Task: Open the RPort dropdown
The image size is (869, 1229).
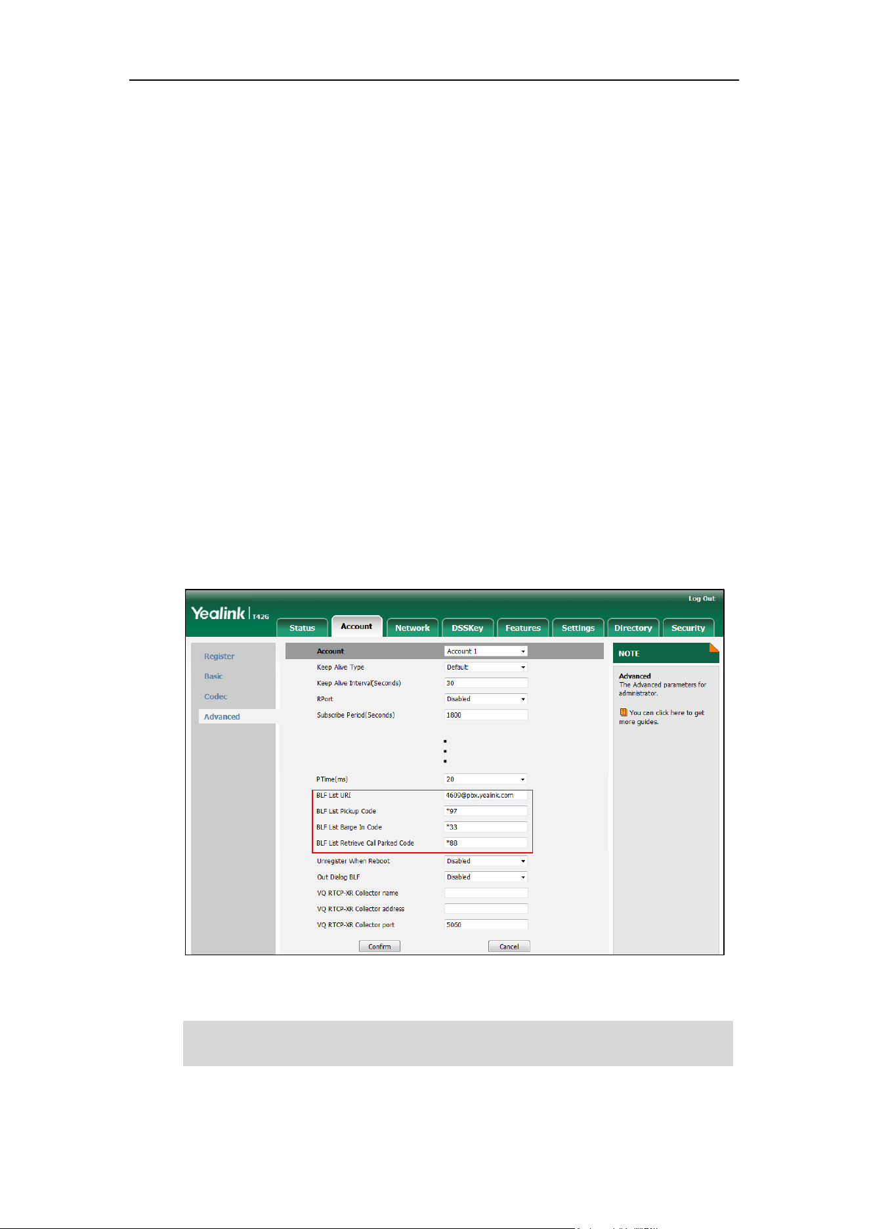Action: 486,699
